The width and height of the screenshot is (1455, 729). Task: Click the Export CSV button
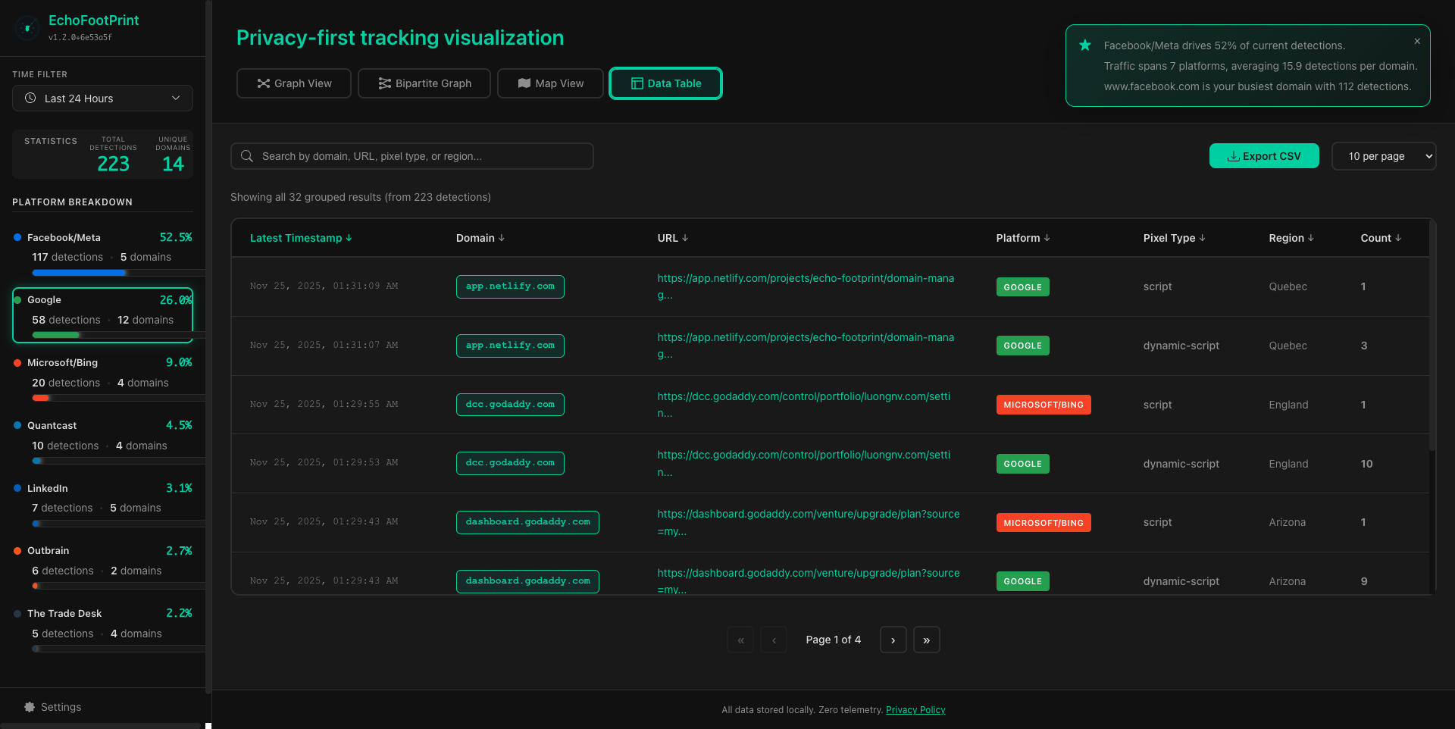coord(1263,155)
